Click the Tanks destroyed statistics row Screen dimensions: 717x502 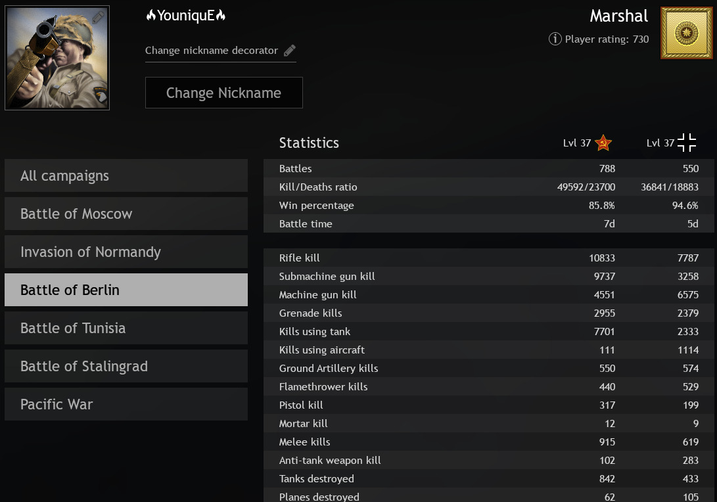[488, 479]
